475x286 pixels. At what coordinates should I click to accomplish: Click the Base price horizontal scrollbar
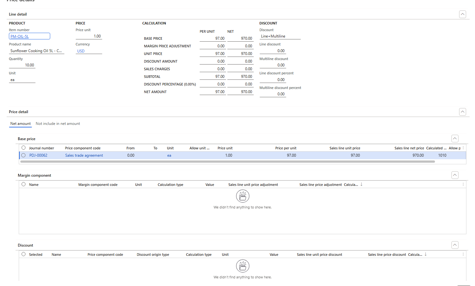[x=227, y=161]
